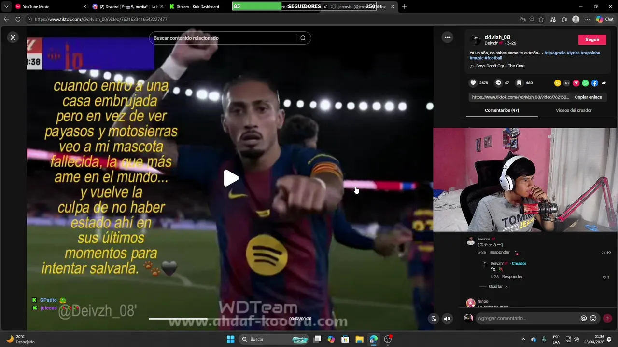Open the tab list dropdown arrow
This screenshot has height=347, width=618.
click(6, 7)
